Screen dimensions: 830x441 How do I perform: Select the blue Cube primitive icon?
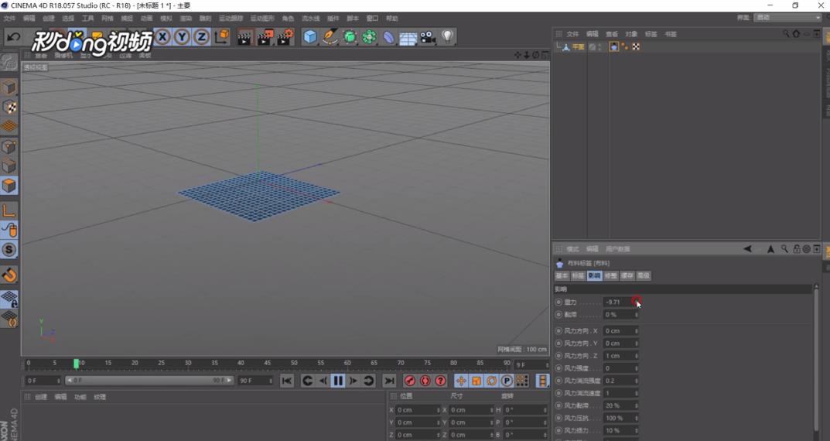pyautogui.click(x=310, y=37)
